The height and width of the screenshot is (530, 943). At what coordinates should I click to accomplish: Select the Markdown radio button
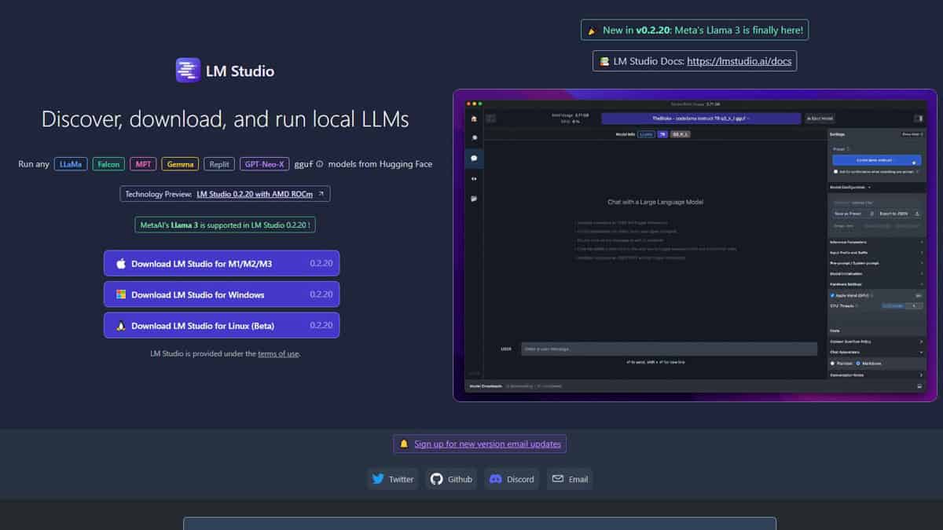coord(857,362)
